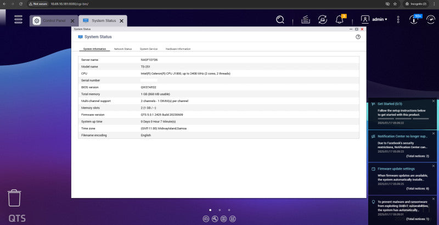Open the Dashboard gauge icon
Image resolution: width=439 pixels, height=225 pixels.
(431, 20)
